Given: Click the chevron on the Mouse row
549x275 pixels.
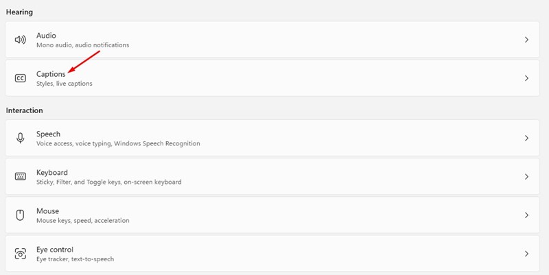Looking at the screenshot, I should tap(526, 215).
